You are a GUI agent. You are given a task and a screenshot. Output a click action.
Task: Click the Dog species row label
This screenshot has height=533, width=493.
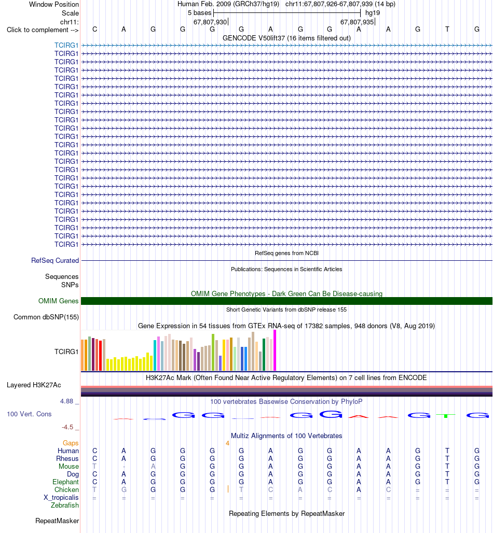coord(73,474)
